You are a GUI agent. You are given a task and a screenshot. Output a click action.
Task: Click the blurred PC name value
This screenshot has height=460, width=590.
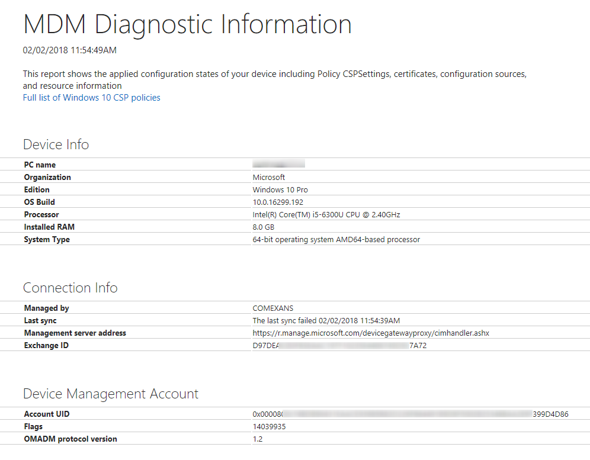point(278,165)
